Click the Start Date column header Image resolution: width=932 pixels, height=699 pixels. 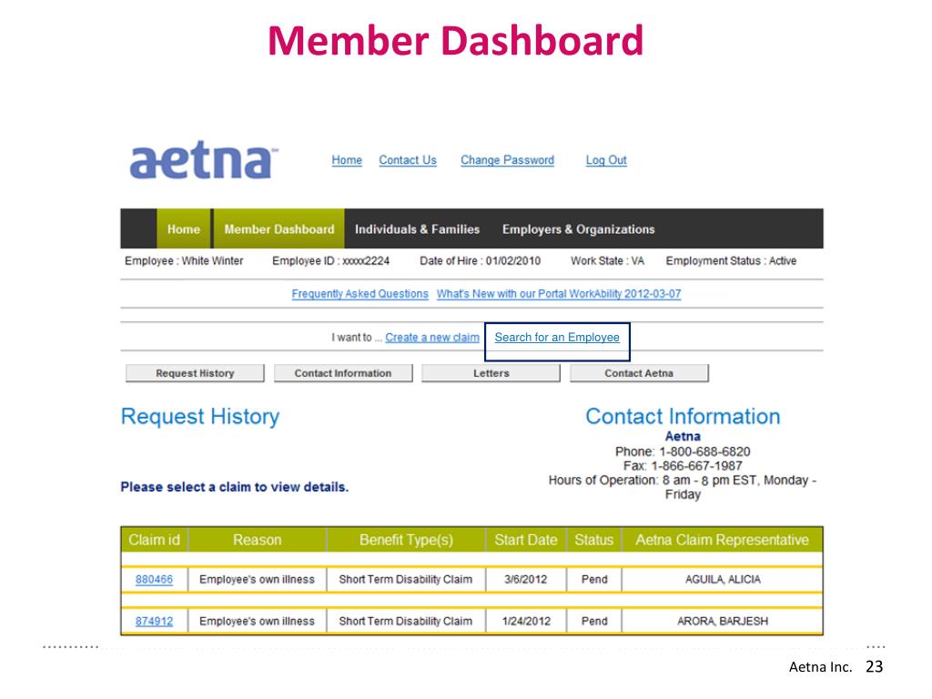(526, 540)
